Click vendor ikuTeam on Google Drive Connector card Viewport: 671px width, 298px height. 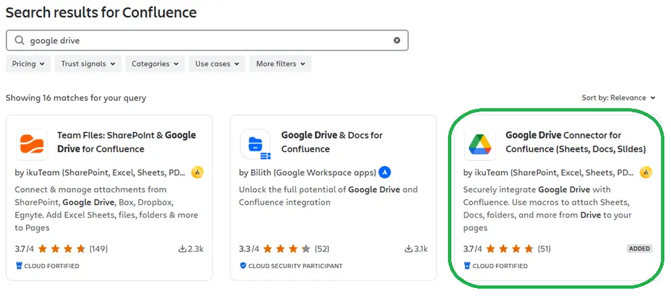(x=549, y=173)
